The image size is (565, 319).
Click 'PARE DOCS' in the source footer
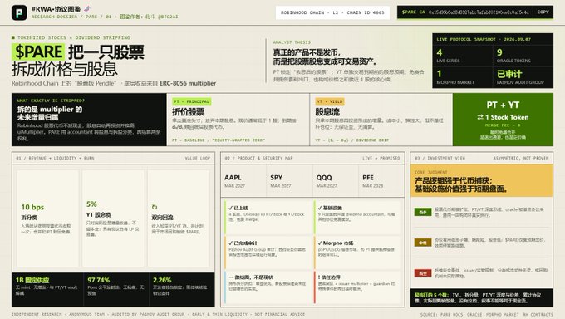click(452, 314)
